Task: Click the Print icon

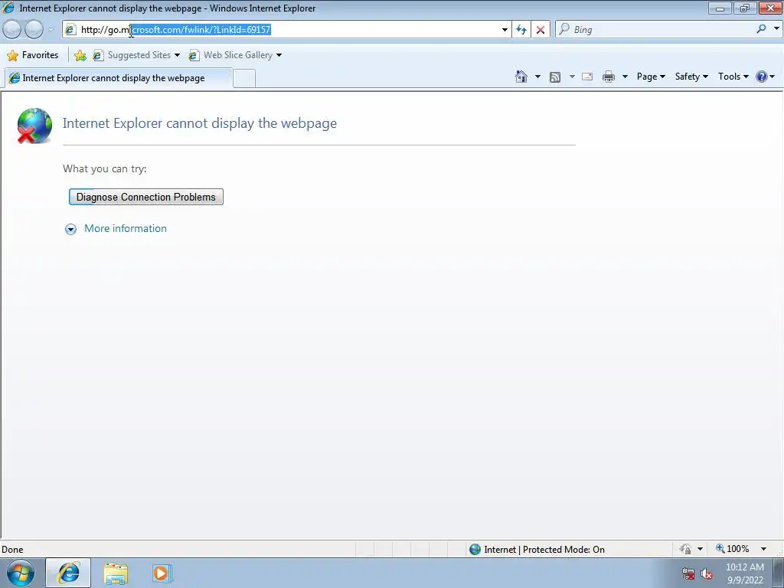Action: (x=609, y=77)
